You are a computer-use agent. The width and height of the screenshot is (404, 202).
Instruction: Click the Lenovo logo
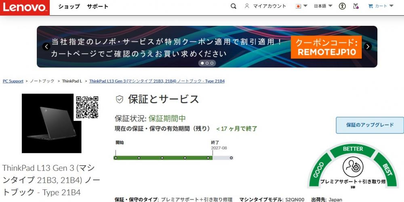coord(25,8)
